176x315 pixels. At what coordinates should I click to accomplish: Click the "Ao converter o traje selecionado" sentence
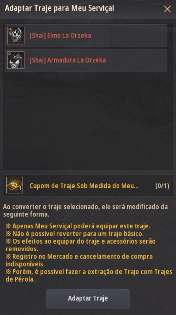click(x=85, y=210)
